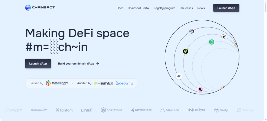Image resolution: width=267 pixels, height=121 pixels.
Task: Follow the Build your omnichain dApp link
Action: pos(78,63)
